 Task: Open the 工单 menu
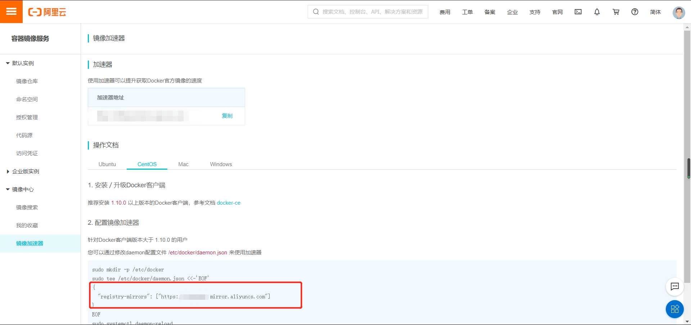tap(468, 12)
